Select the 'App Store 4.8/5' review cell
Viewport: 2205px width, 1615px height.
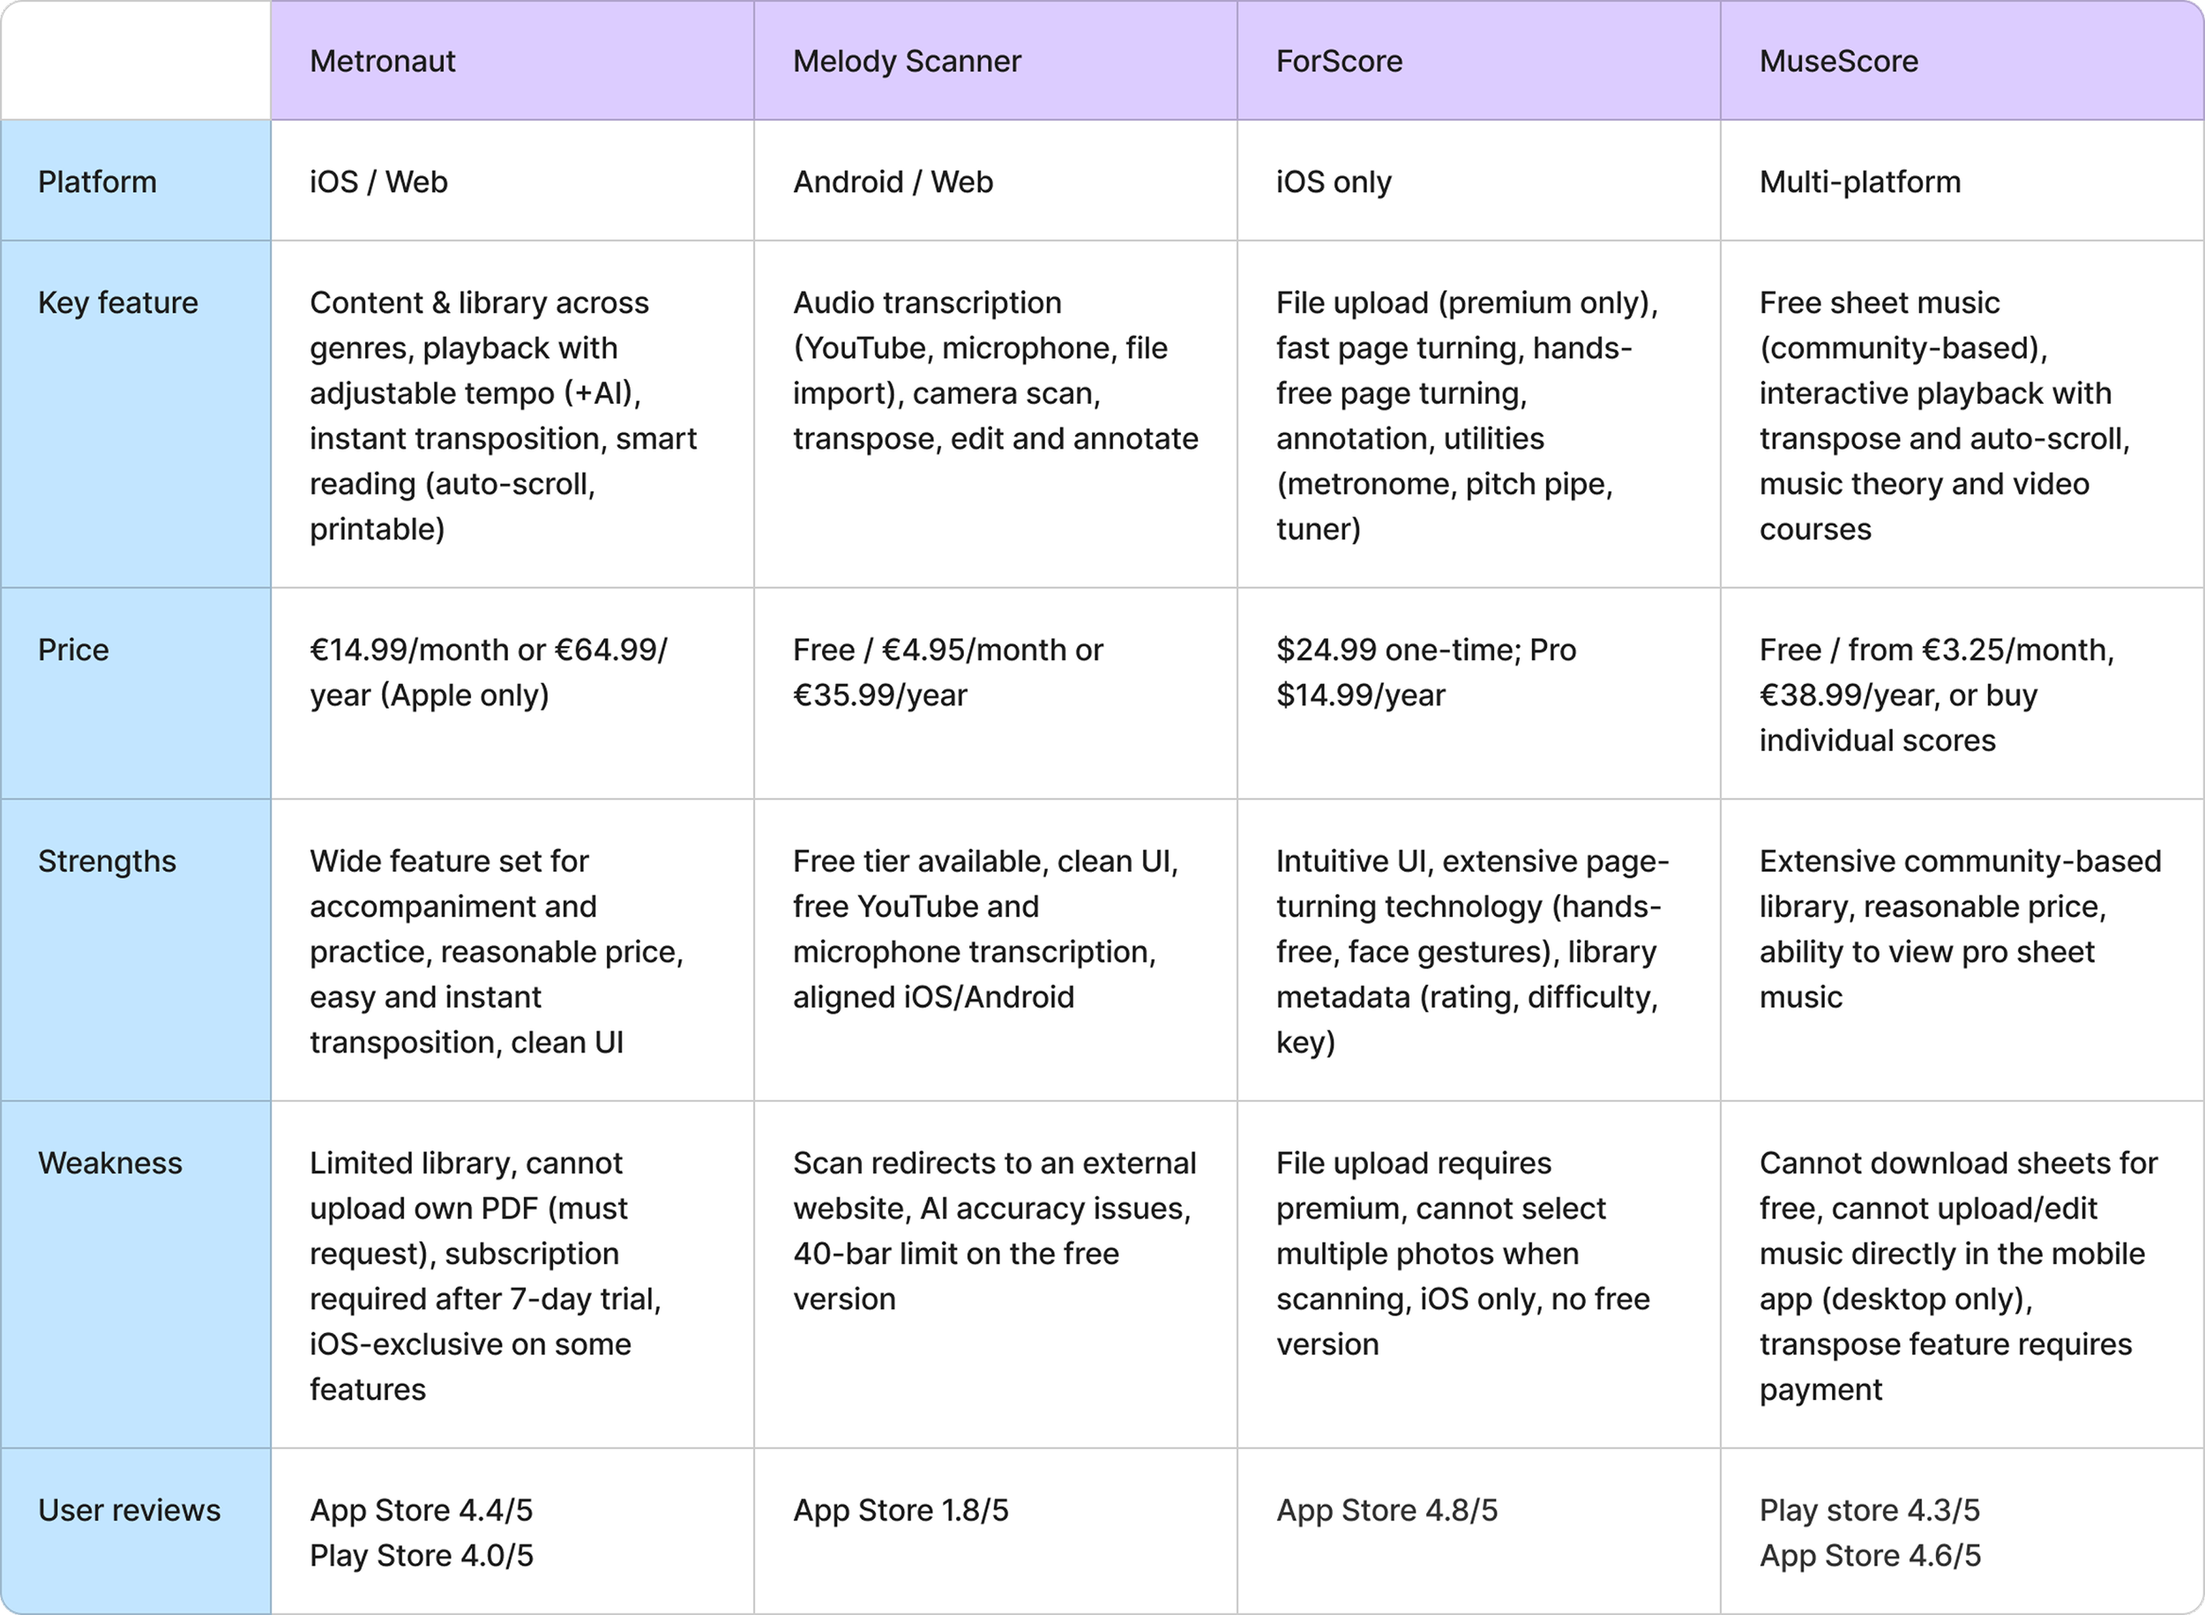[1478, 1531]
